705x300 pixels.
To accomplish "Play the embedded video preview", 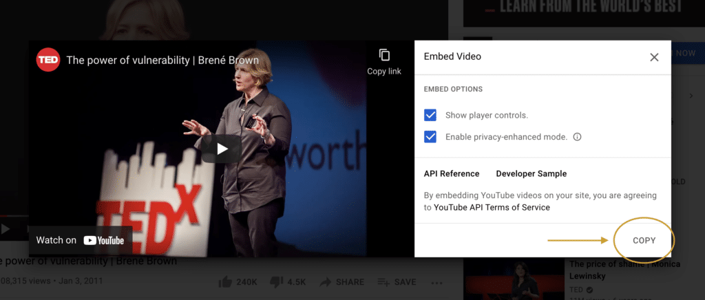I will point(221,149).
